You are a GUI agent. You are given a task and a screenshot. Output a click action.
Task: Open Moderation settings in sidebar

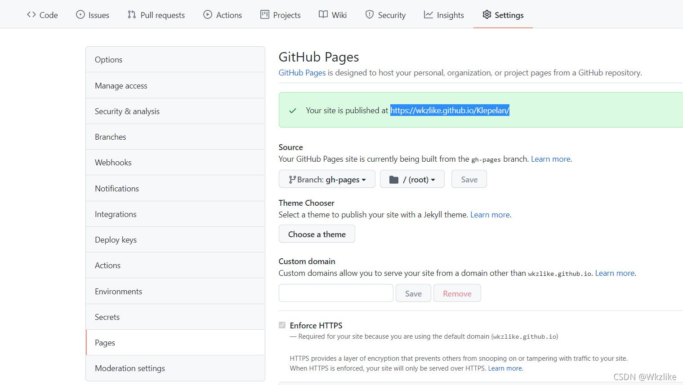175,368
